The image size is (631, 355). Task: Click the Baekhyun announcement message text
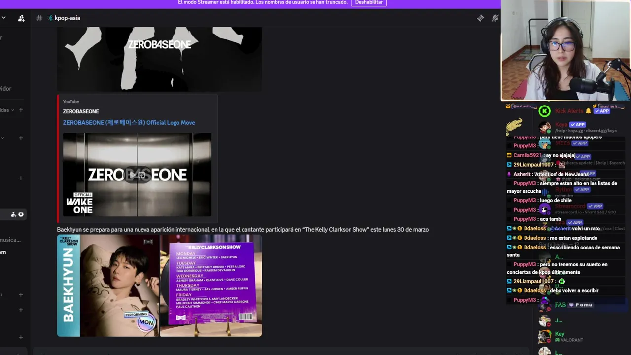243,230
